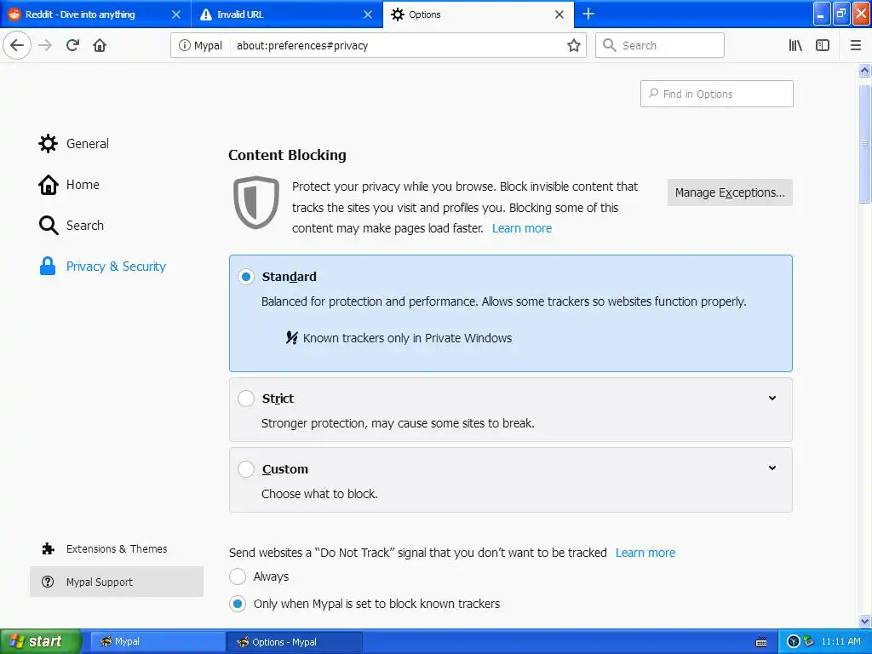This screenshot has width=872, height=654.
Task: Toggle the sidebars icon in the toolbar
Action: (823, 45)
